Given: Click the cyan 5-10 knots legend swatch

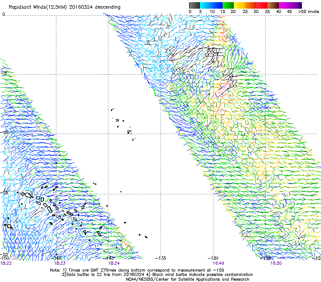Looking at the screenshot, I should tap(206, 5).
